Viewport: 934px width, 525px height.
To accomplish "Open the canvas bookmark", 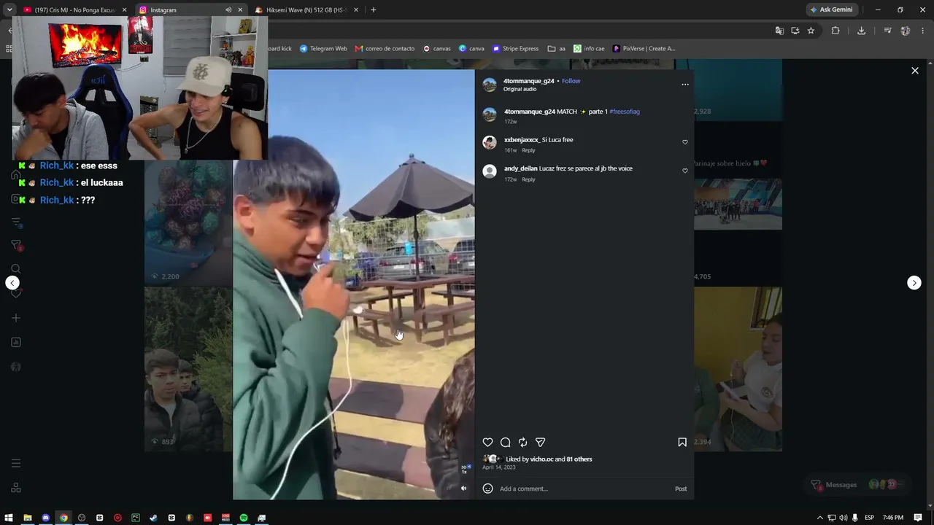I will (x=437, y=49).
